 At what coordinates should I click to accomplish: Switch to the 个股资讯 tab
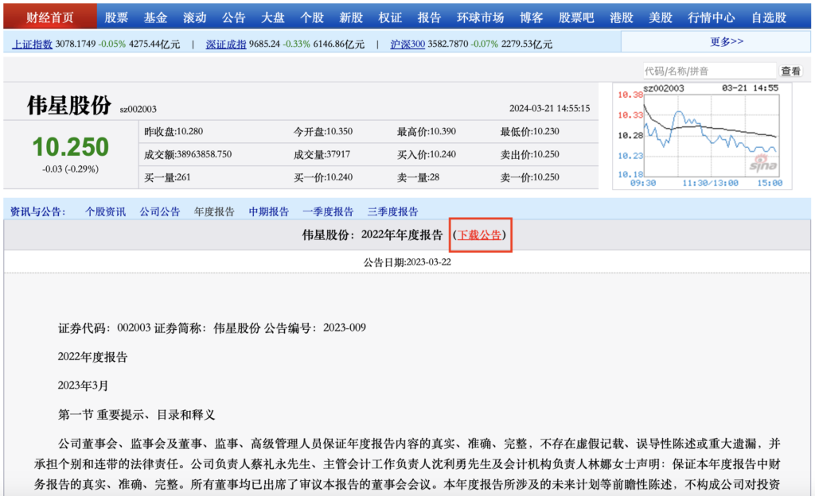point(106,211)
